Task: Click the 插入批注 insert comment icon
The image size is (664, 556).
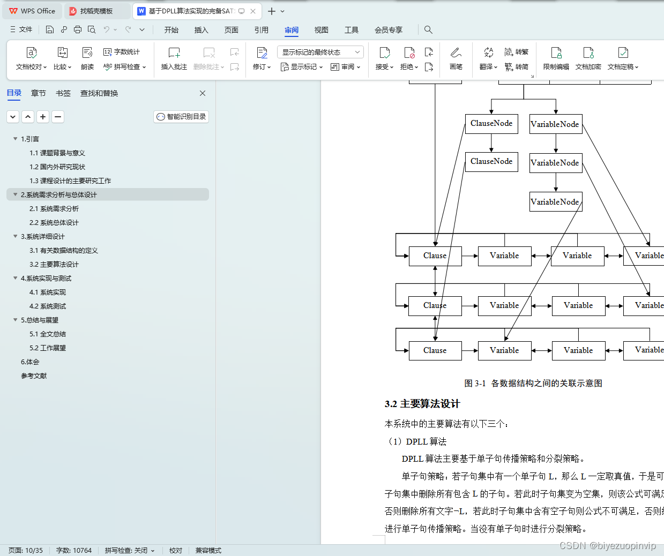Action: (x=174, y=59)
